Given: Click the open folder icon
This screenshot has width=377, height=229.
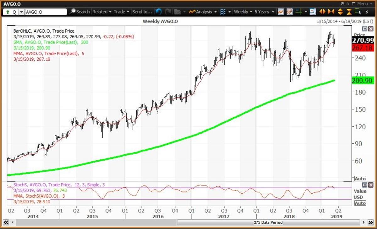Looking at the screenshot, I should (x=178, y=12).
